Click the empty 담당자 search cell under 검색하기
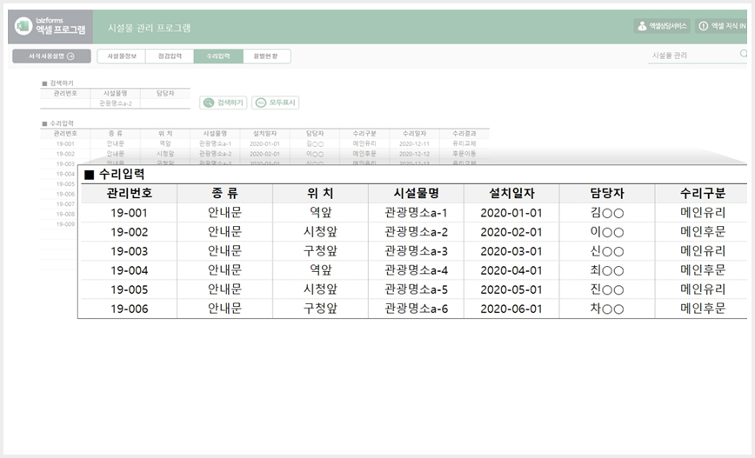This screenshot has width=755, height=458. pos(165,103)
